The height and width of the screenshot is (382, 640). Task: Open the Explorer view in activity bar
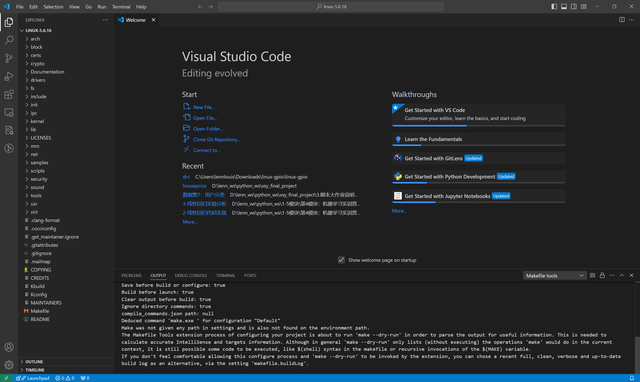[x=9, y=22]
